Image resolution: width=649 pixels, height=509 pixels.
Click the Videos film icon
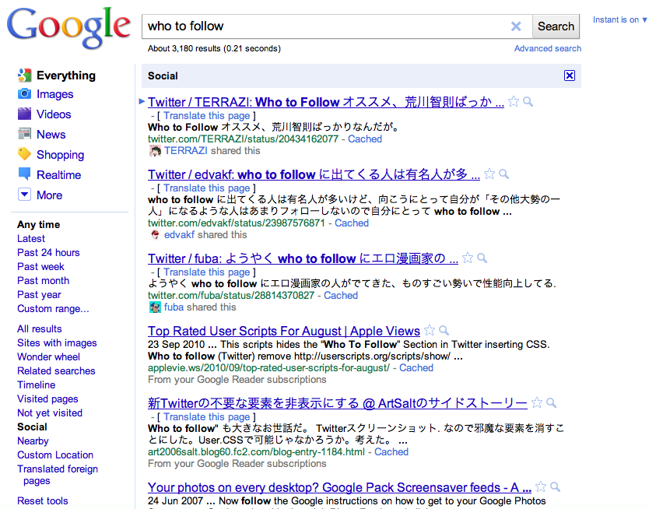tap(24, 114)
